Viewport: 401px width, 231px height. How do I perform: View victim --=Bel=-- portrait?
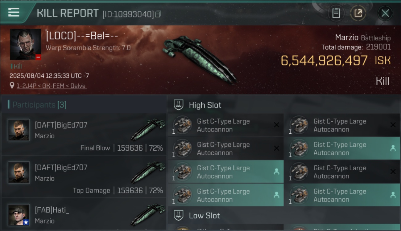tap(26, 44)
